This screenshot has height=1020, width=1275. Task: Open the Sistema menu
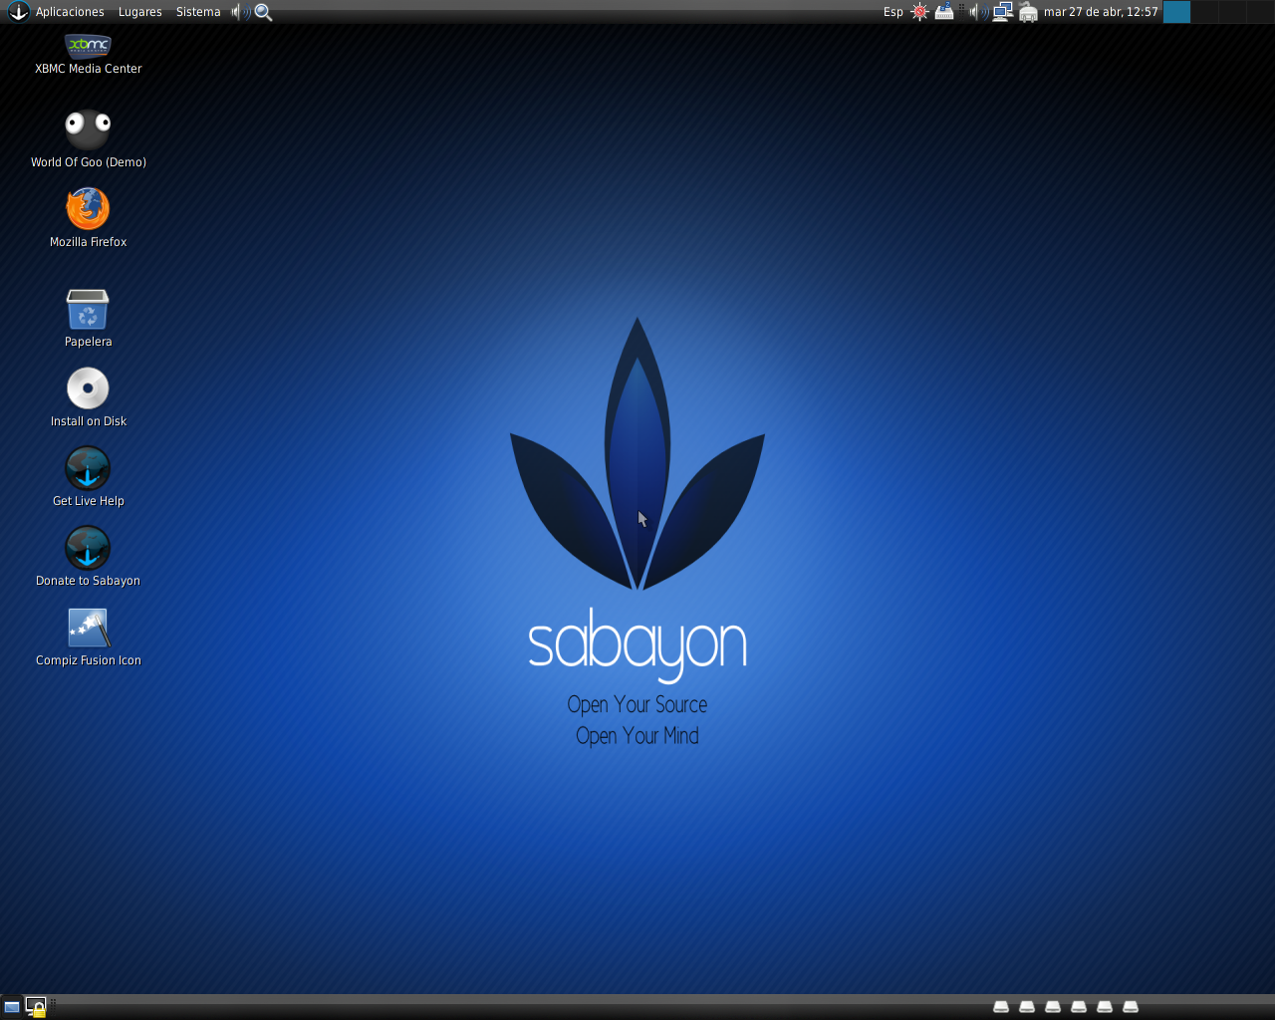point(198,12)
